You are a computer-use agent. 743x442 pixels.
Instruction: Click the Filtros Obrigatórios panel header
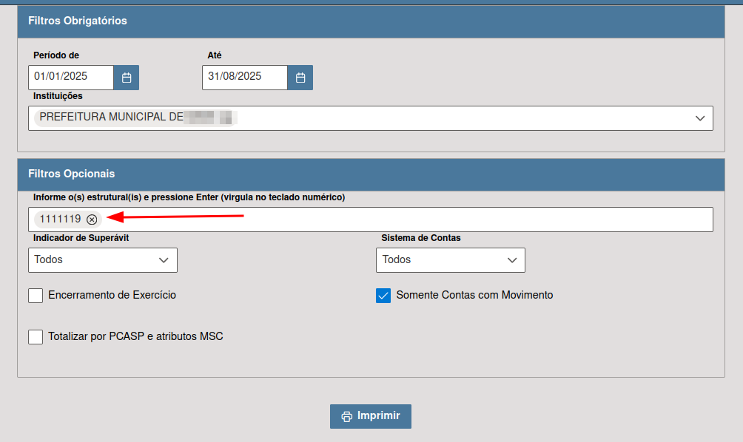371,21
